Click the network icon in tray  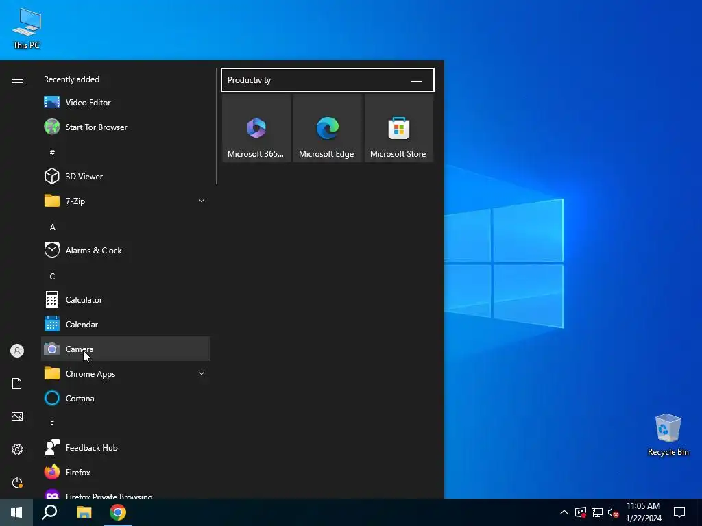[x=597, y=512]
